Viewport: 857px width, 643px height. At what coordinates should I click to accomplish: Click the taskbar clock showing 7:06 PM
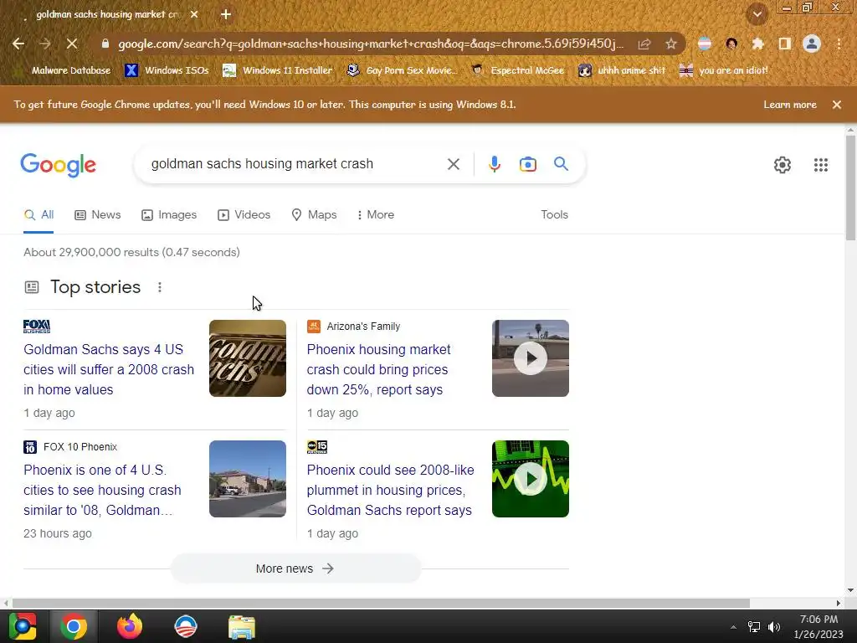click(819, 626)
